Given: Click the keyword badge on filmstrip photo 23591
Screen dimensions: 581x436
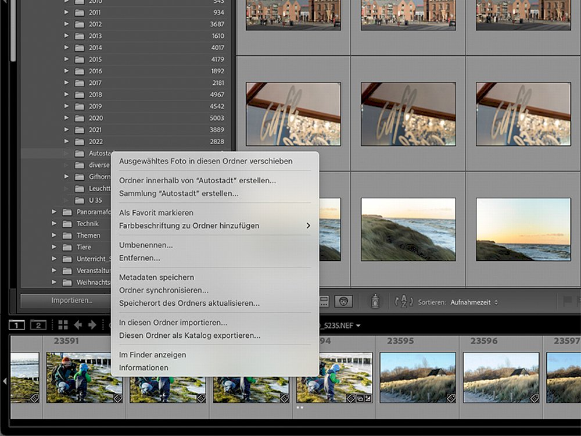Looking at the screenshot, I should point(118,399).
